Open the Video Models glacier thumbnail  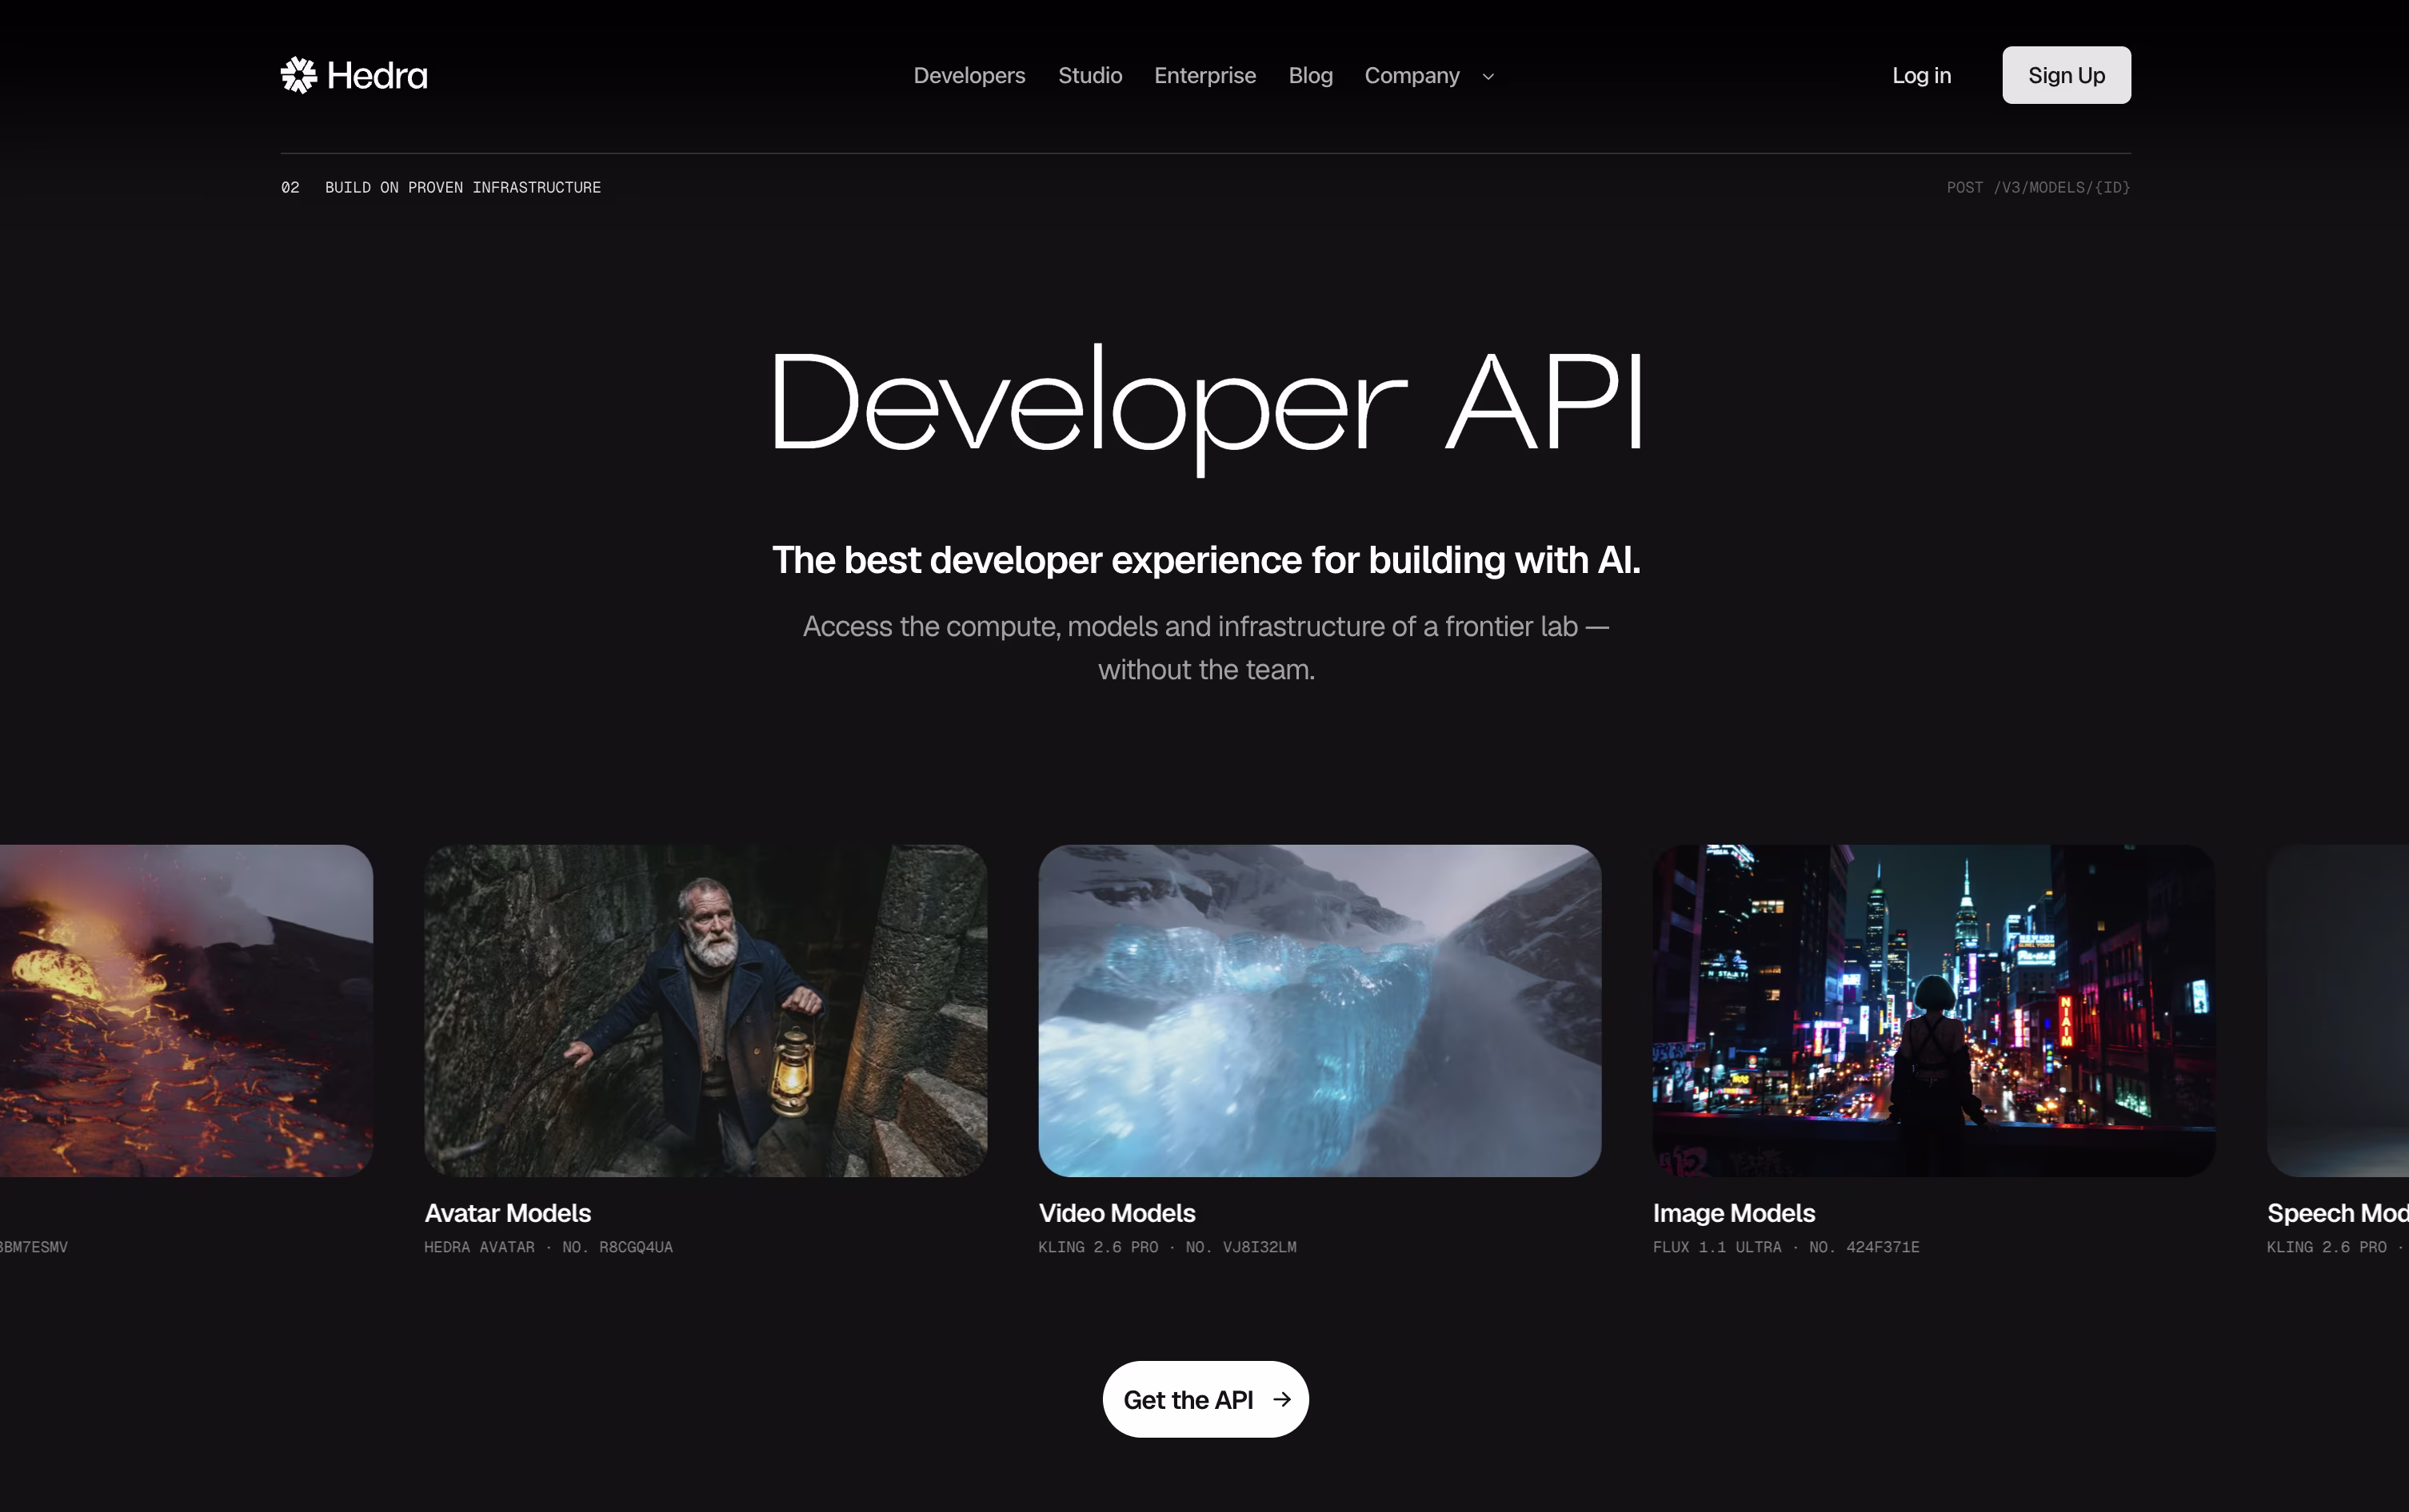(1320, 1010)
